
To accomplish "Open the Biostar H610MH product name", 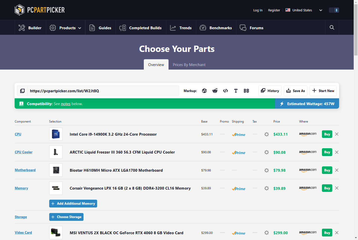I will pos(116,170).
